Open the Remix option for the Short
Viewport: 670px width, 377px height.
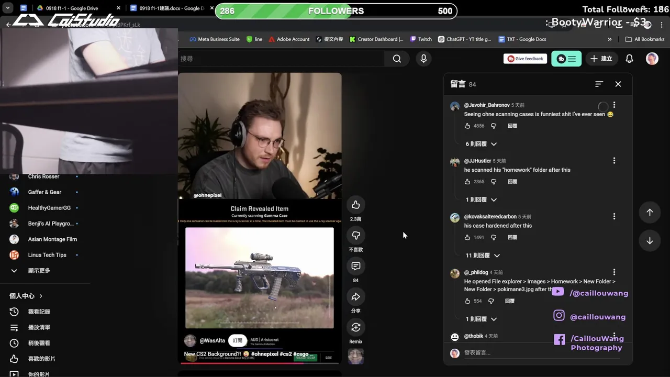pyautogui.click(x=356, y=327)
